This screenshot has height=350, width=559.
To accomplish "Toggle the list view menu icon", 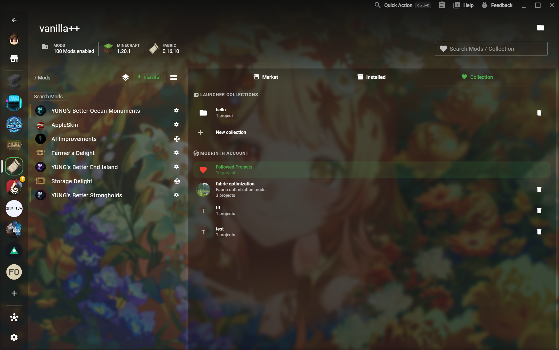I will pyautogui.click(x=174, y=77).
